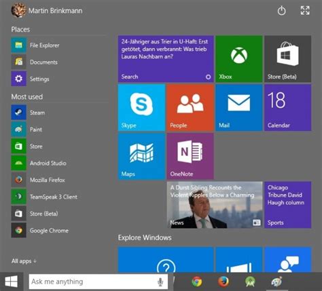
Task: Open Chrome from the taskbar
Action: pyautogui.click(x=196, y=282)
